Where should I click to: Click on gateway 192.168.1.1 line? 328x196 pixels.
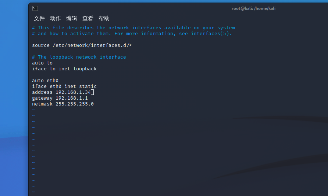coord(60,98)
